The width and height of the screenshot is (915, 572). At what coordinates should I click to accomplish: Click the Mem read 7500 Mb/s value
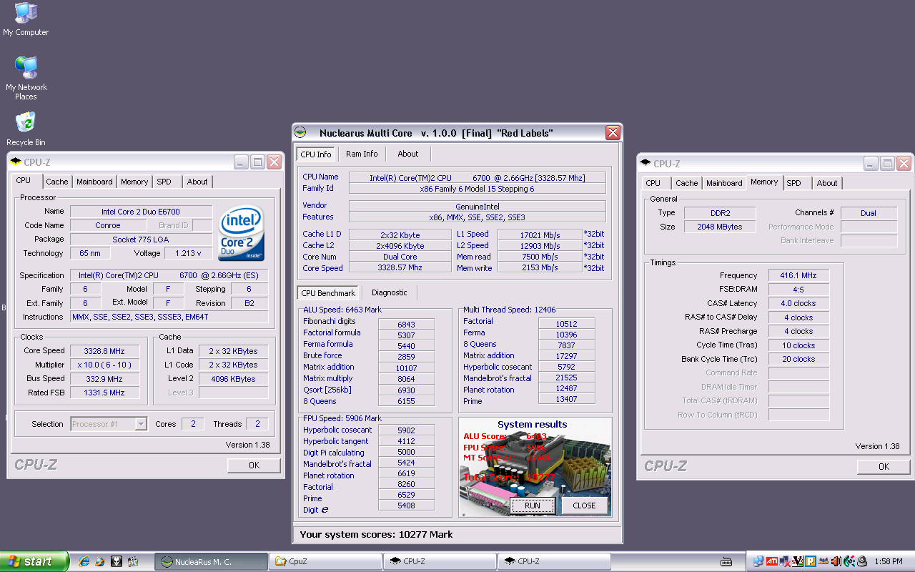[540, 257]
